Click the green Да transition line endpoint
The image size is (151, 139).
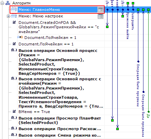point(149,112)
